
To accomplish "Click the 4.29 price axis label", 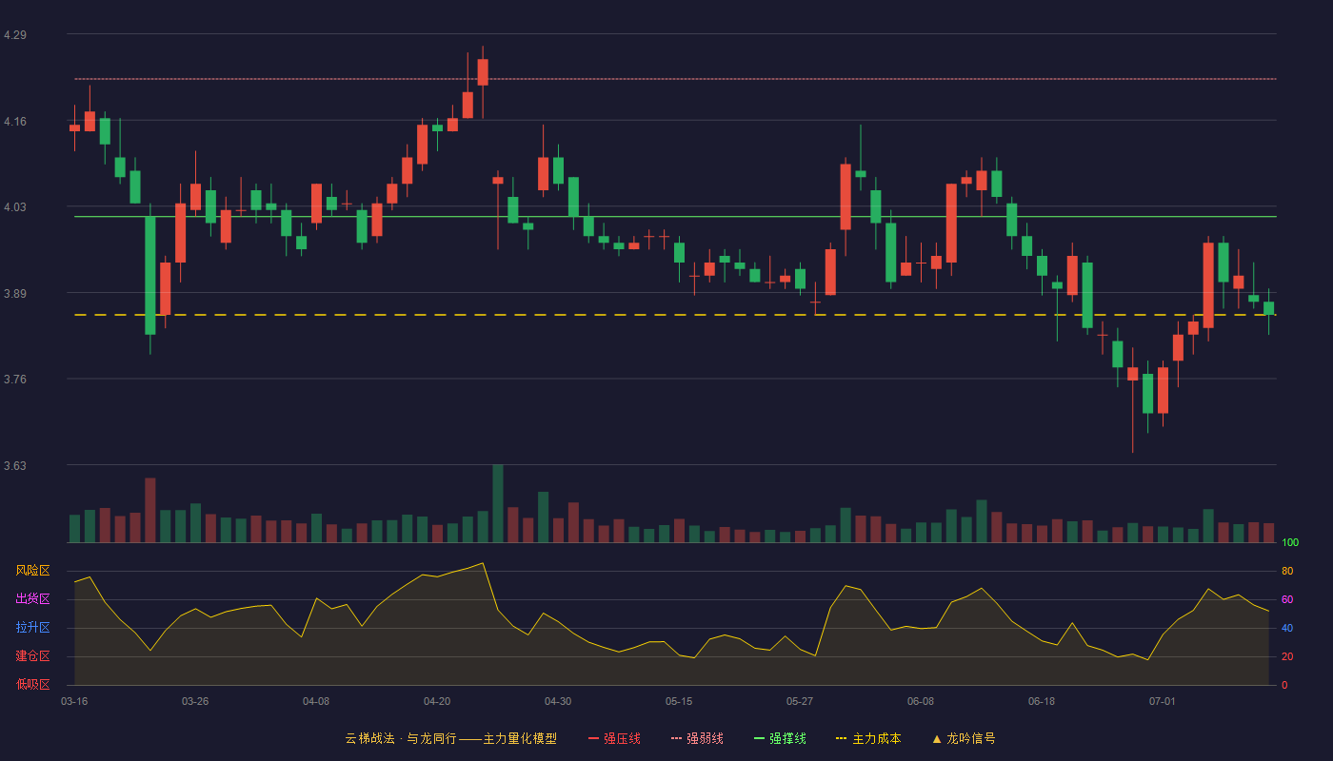I will (15, 35).
